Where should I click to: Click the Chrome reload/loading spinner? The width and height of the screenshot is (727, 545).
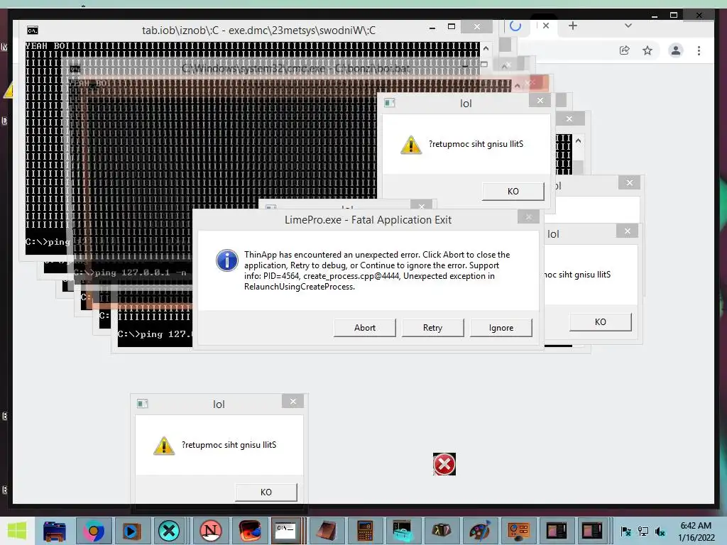[x=515, y=26]
